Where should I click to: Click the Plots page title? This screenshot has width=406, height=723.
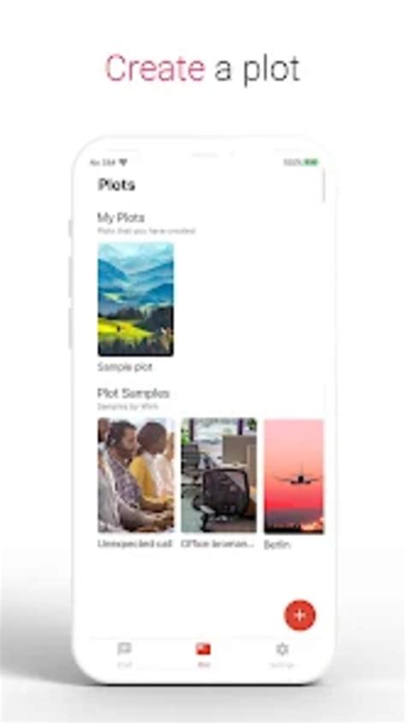pos(116,185)
